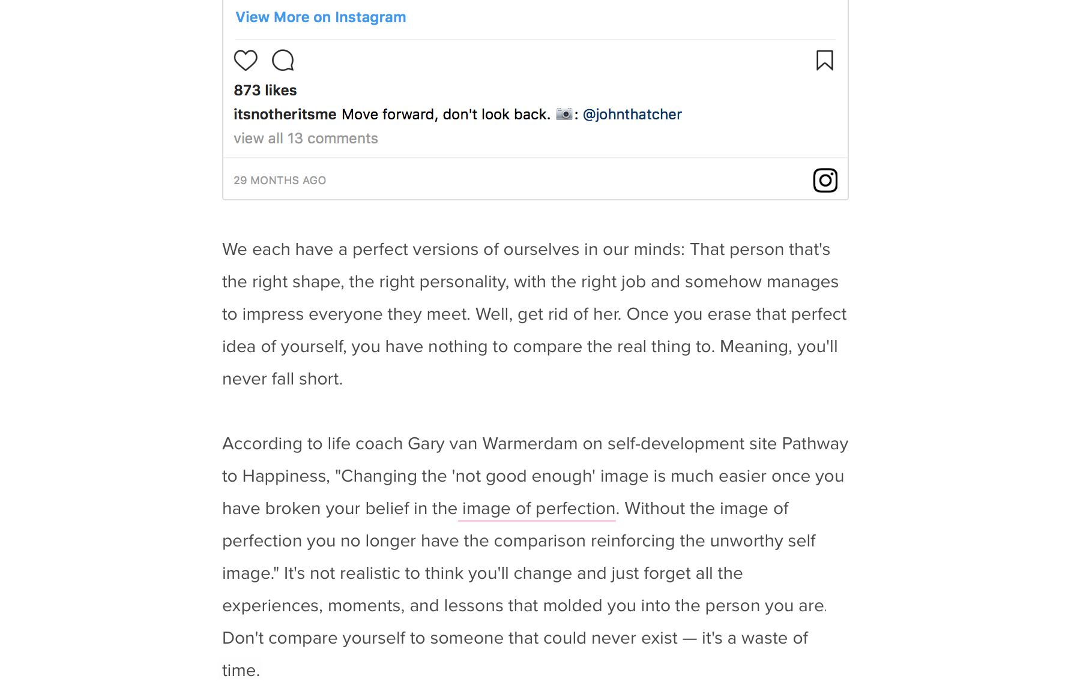This screenshot has height=691, width=1071.
Task: Open comments via speech bubble icon
Action: (283, 60)
